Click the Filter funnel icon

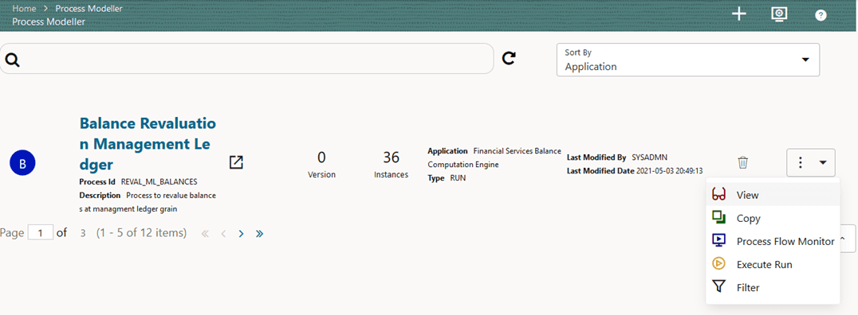[719, 286]
